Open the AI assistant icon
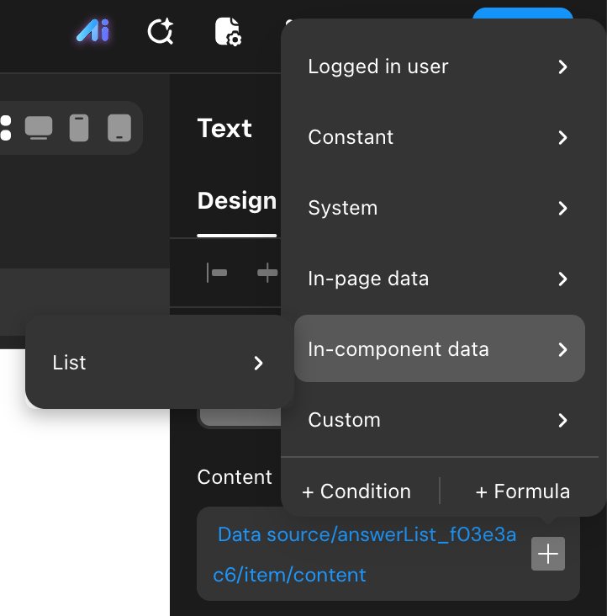The height and width of the screenshot is (616, 607). click(x=93, y=32)
